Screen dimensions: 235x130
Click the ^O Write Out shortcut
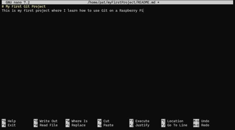tap(46, 121)
